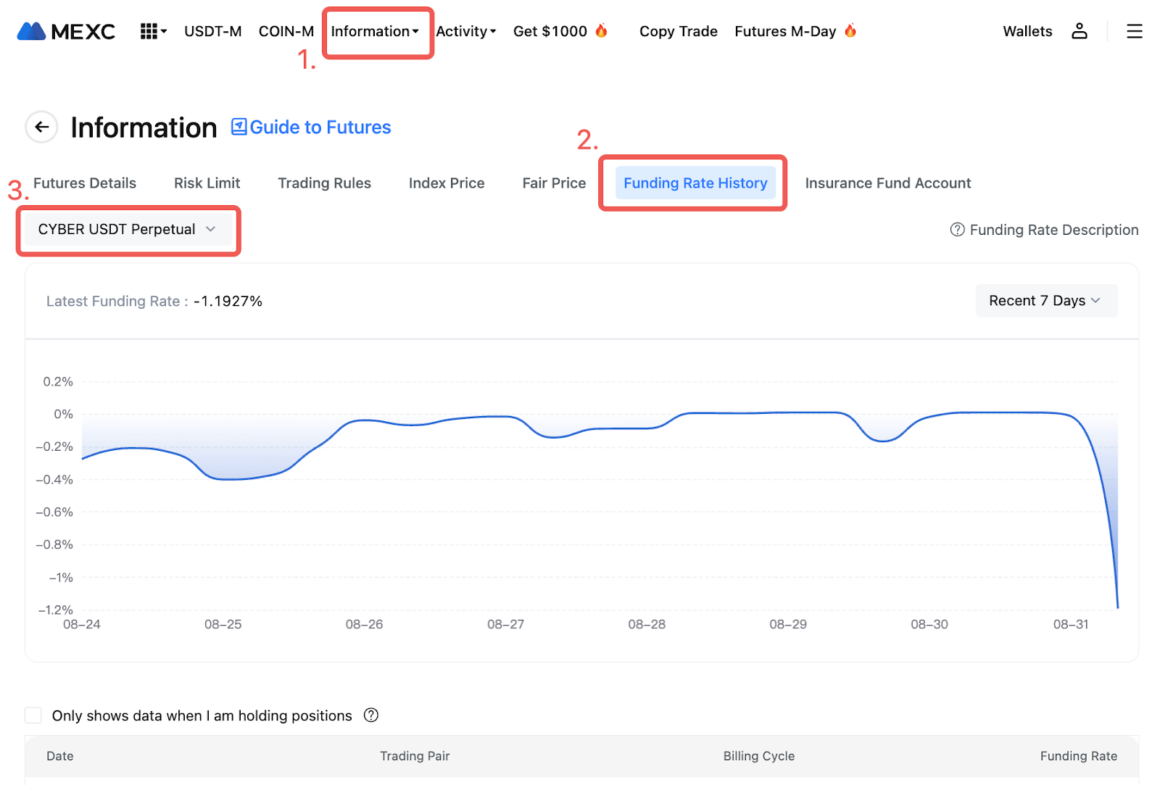Enable only shows data when holding positions
The width and height of the screenshot is (1160, 785).
tap(33, 715)
